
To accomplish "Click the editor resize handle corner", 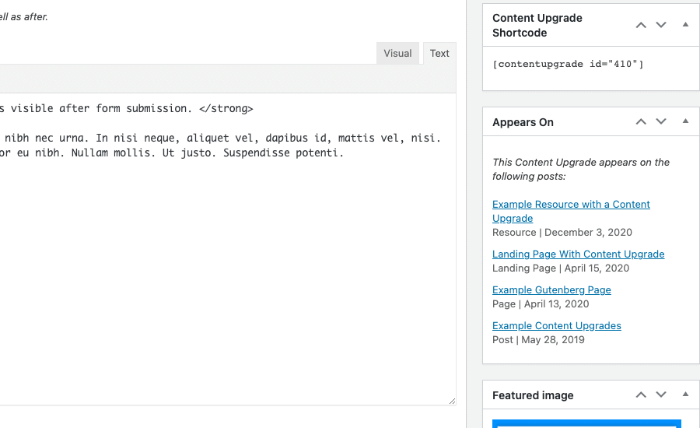I will [x=452, y=402].
